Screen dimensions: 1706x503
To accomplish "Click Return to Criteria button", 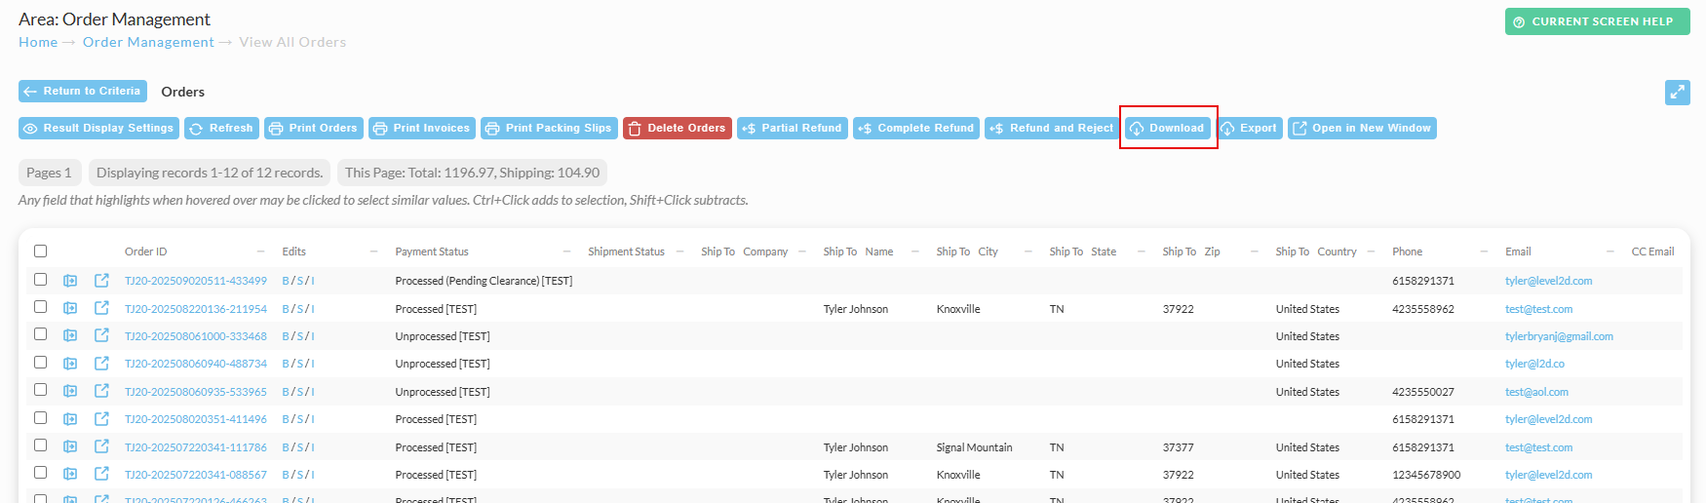I will tap(83, 91).
